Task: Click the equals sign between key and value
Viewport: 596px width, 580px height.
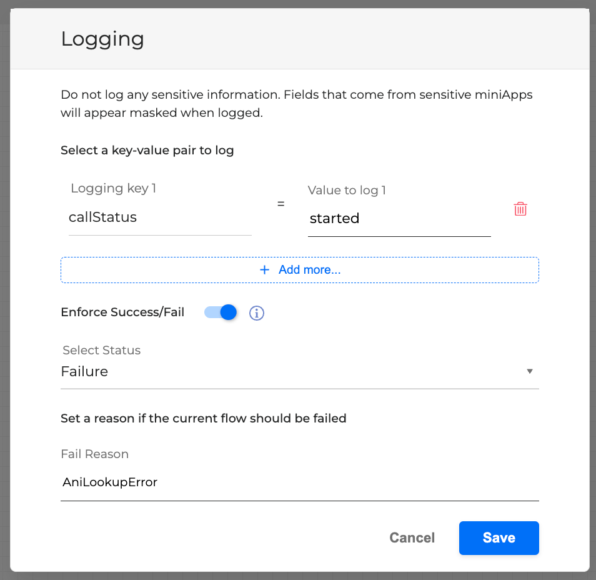Action: pyautogui.click(x=281, y=204)
